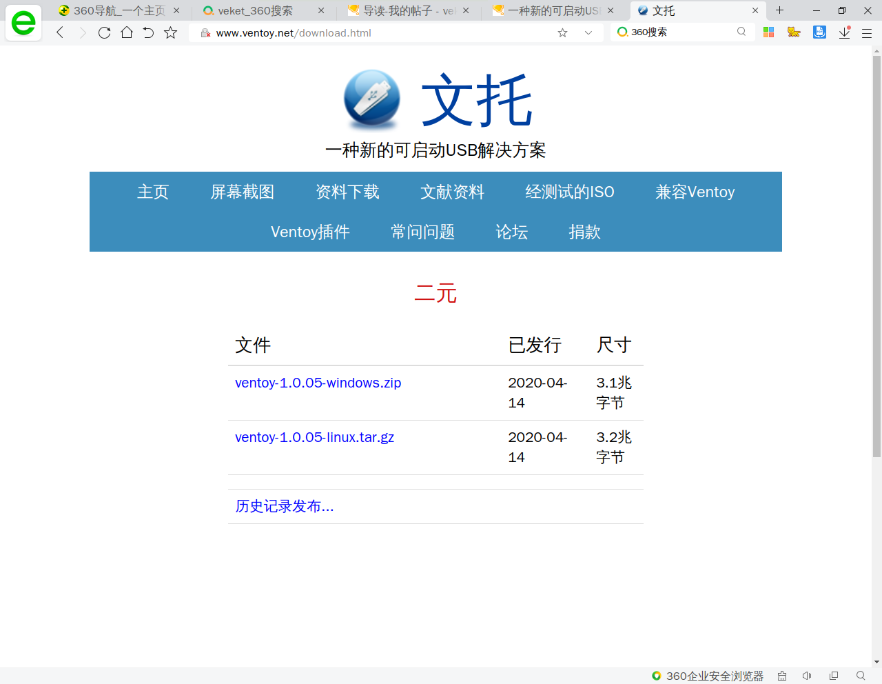This screenshot has width=882, height=684.
Task: Click the blue translate extension icon
Action: pyautogui.click(x=819, y=32)
